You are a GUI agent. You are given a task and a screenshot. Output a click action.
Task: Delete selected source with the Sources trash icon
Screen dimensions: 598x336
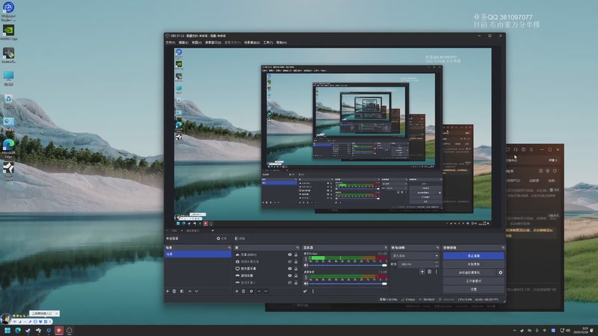[244, 291]
